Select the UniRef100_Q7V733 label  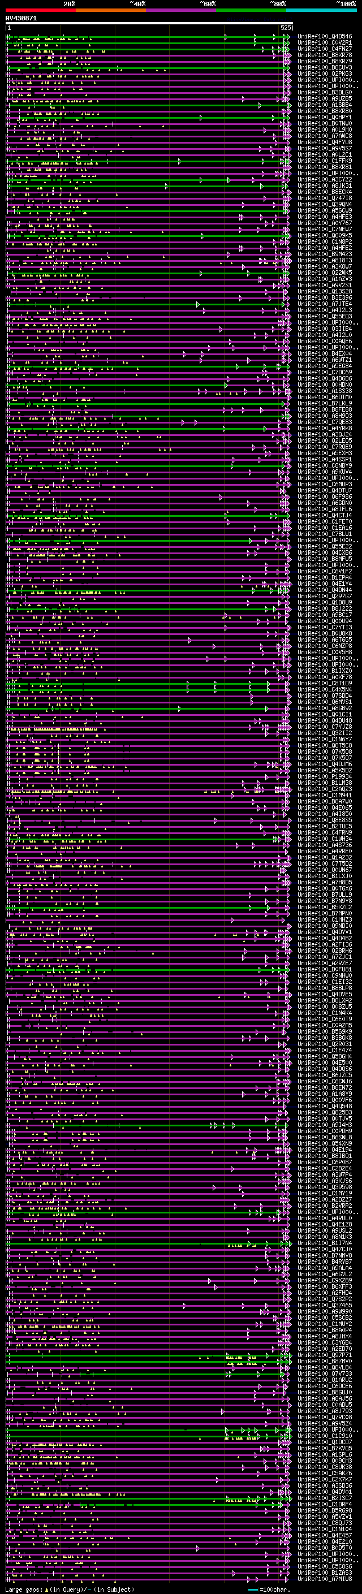pyautogui.click(x=325, y=1373)
